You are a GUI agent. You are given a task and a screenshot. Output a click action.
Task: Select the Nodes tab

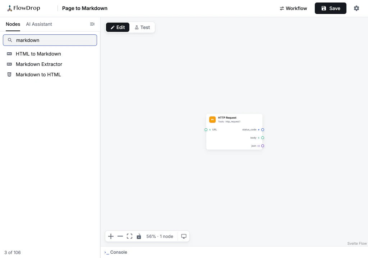(x=13, y=24)
